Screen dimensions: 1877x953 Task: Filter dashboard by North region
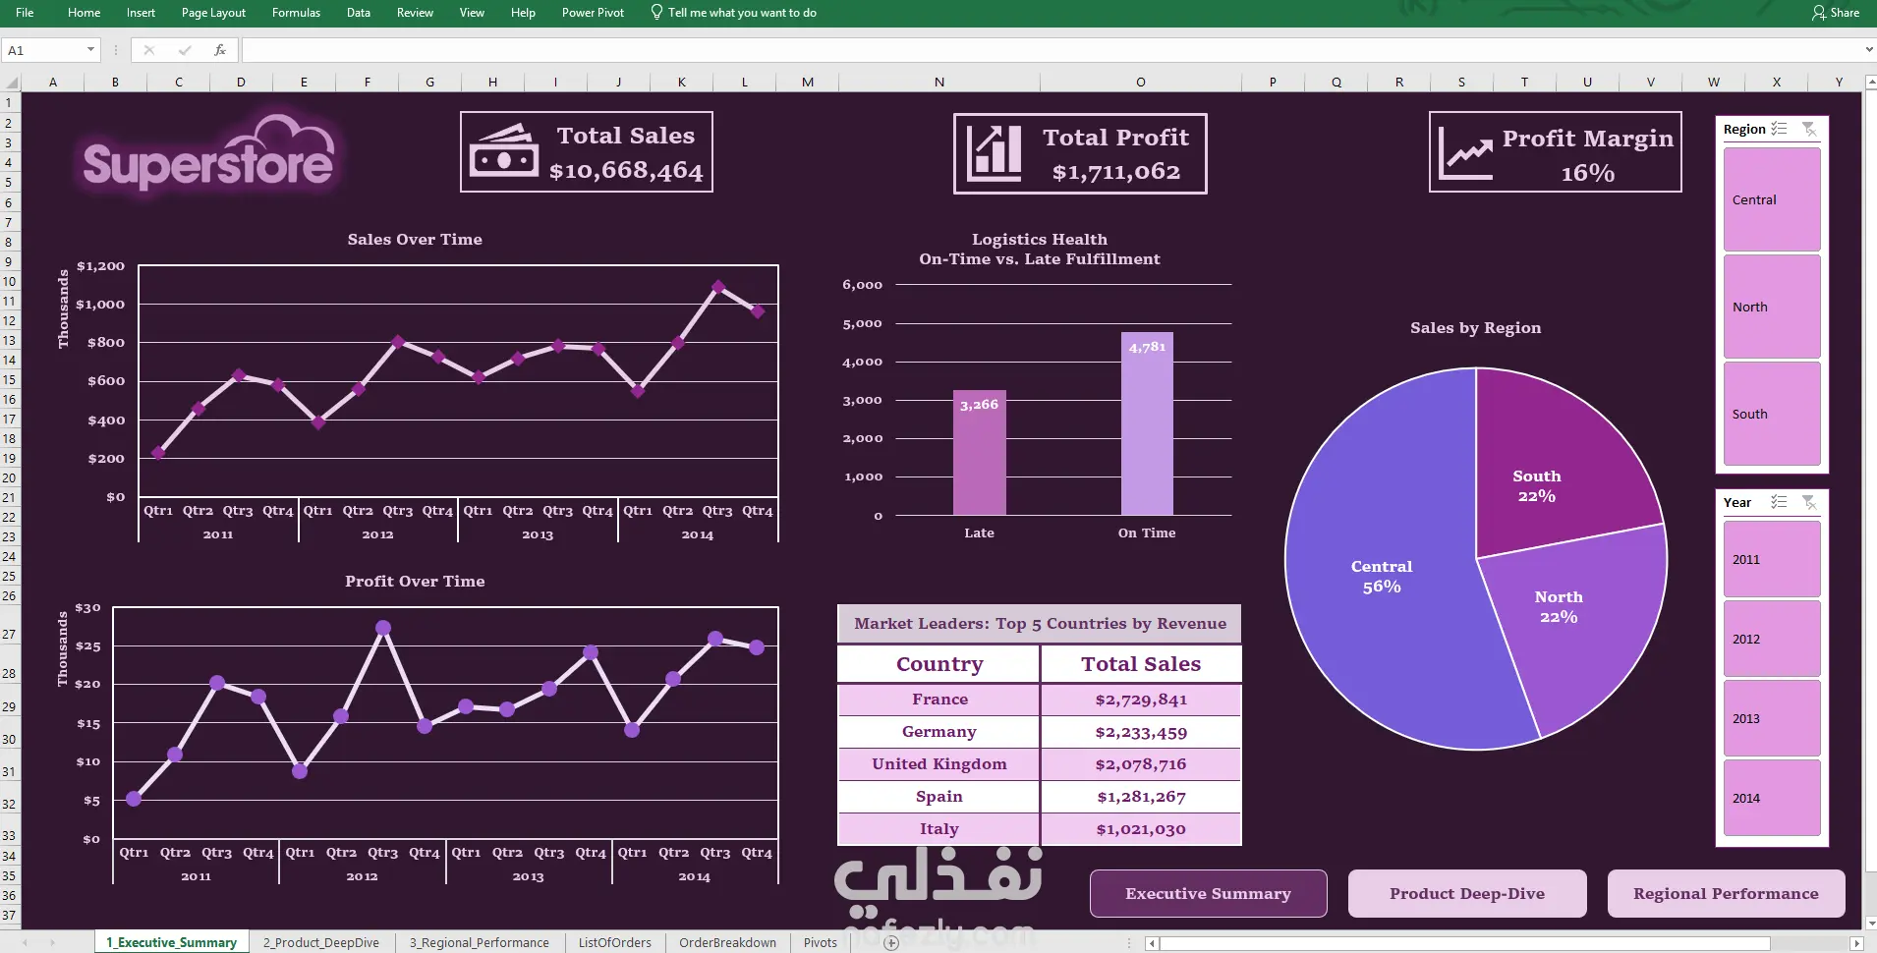pos(1772,307)
